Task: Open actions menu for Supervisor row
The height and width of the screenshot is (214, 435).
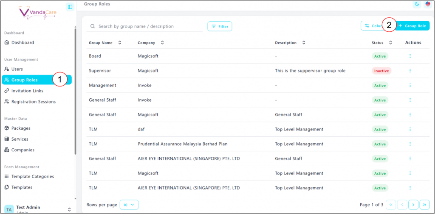Action: pyautogui.click(x=410, y=71)
